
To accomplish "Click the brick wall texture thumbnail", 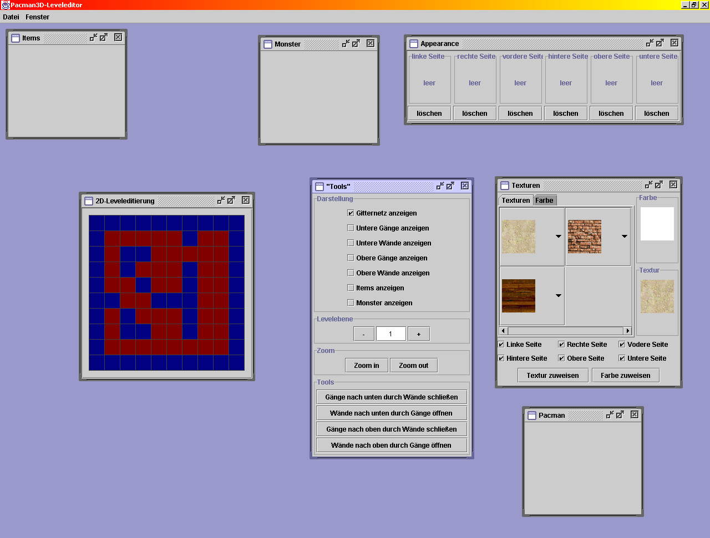I will 584,237.
